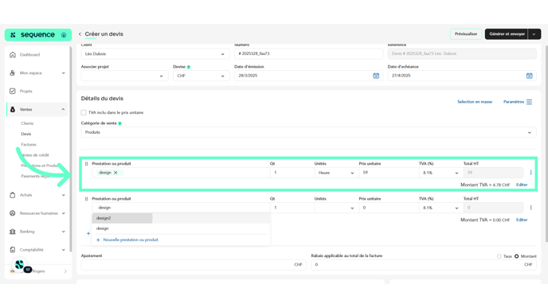
Task: Open three-dot menu on first product line
Action: coord(530,173)
